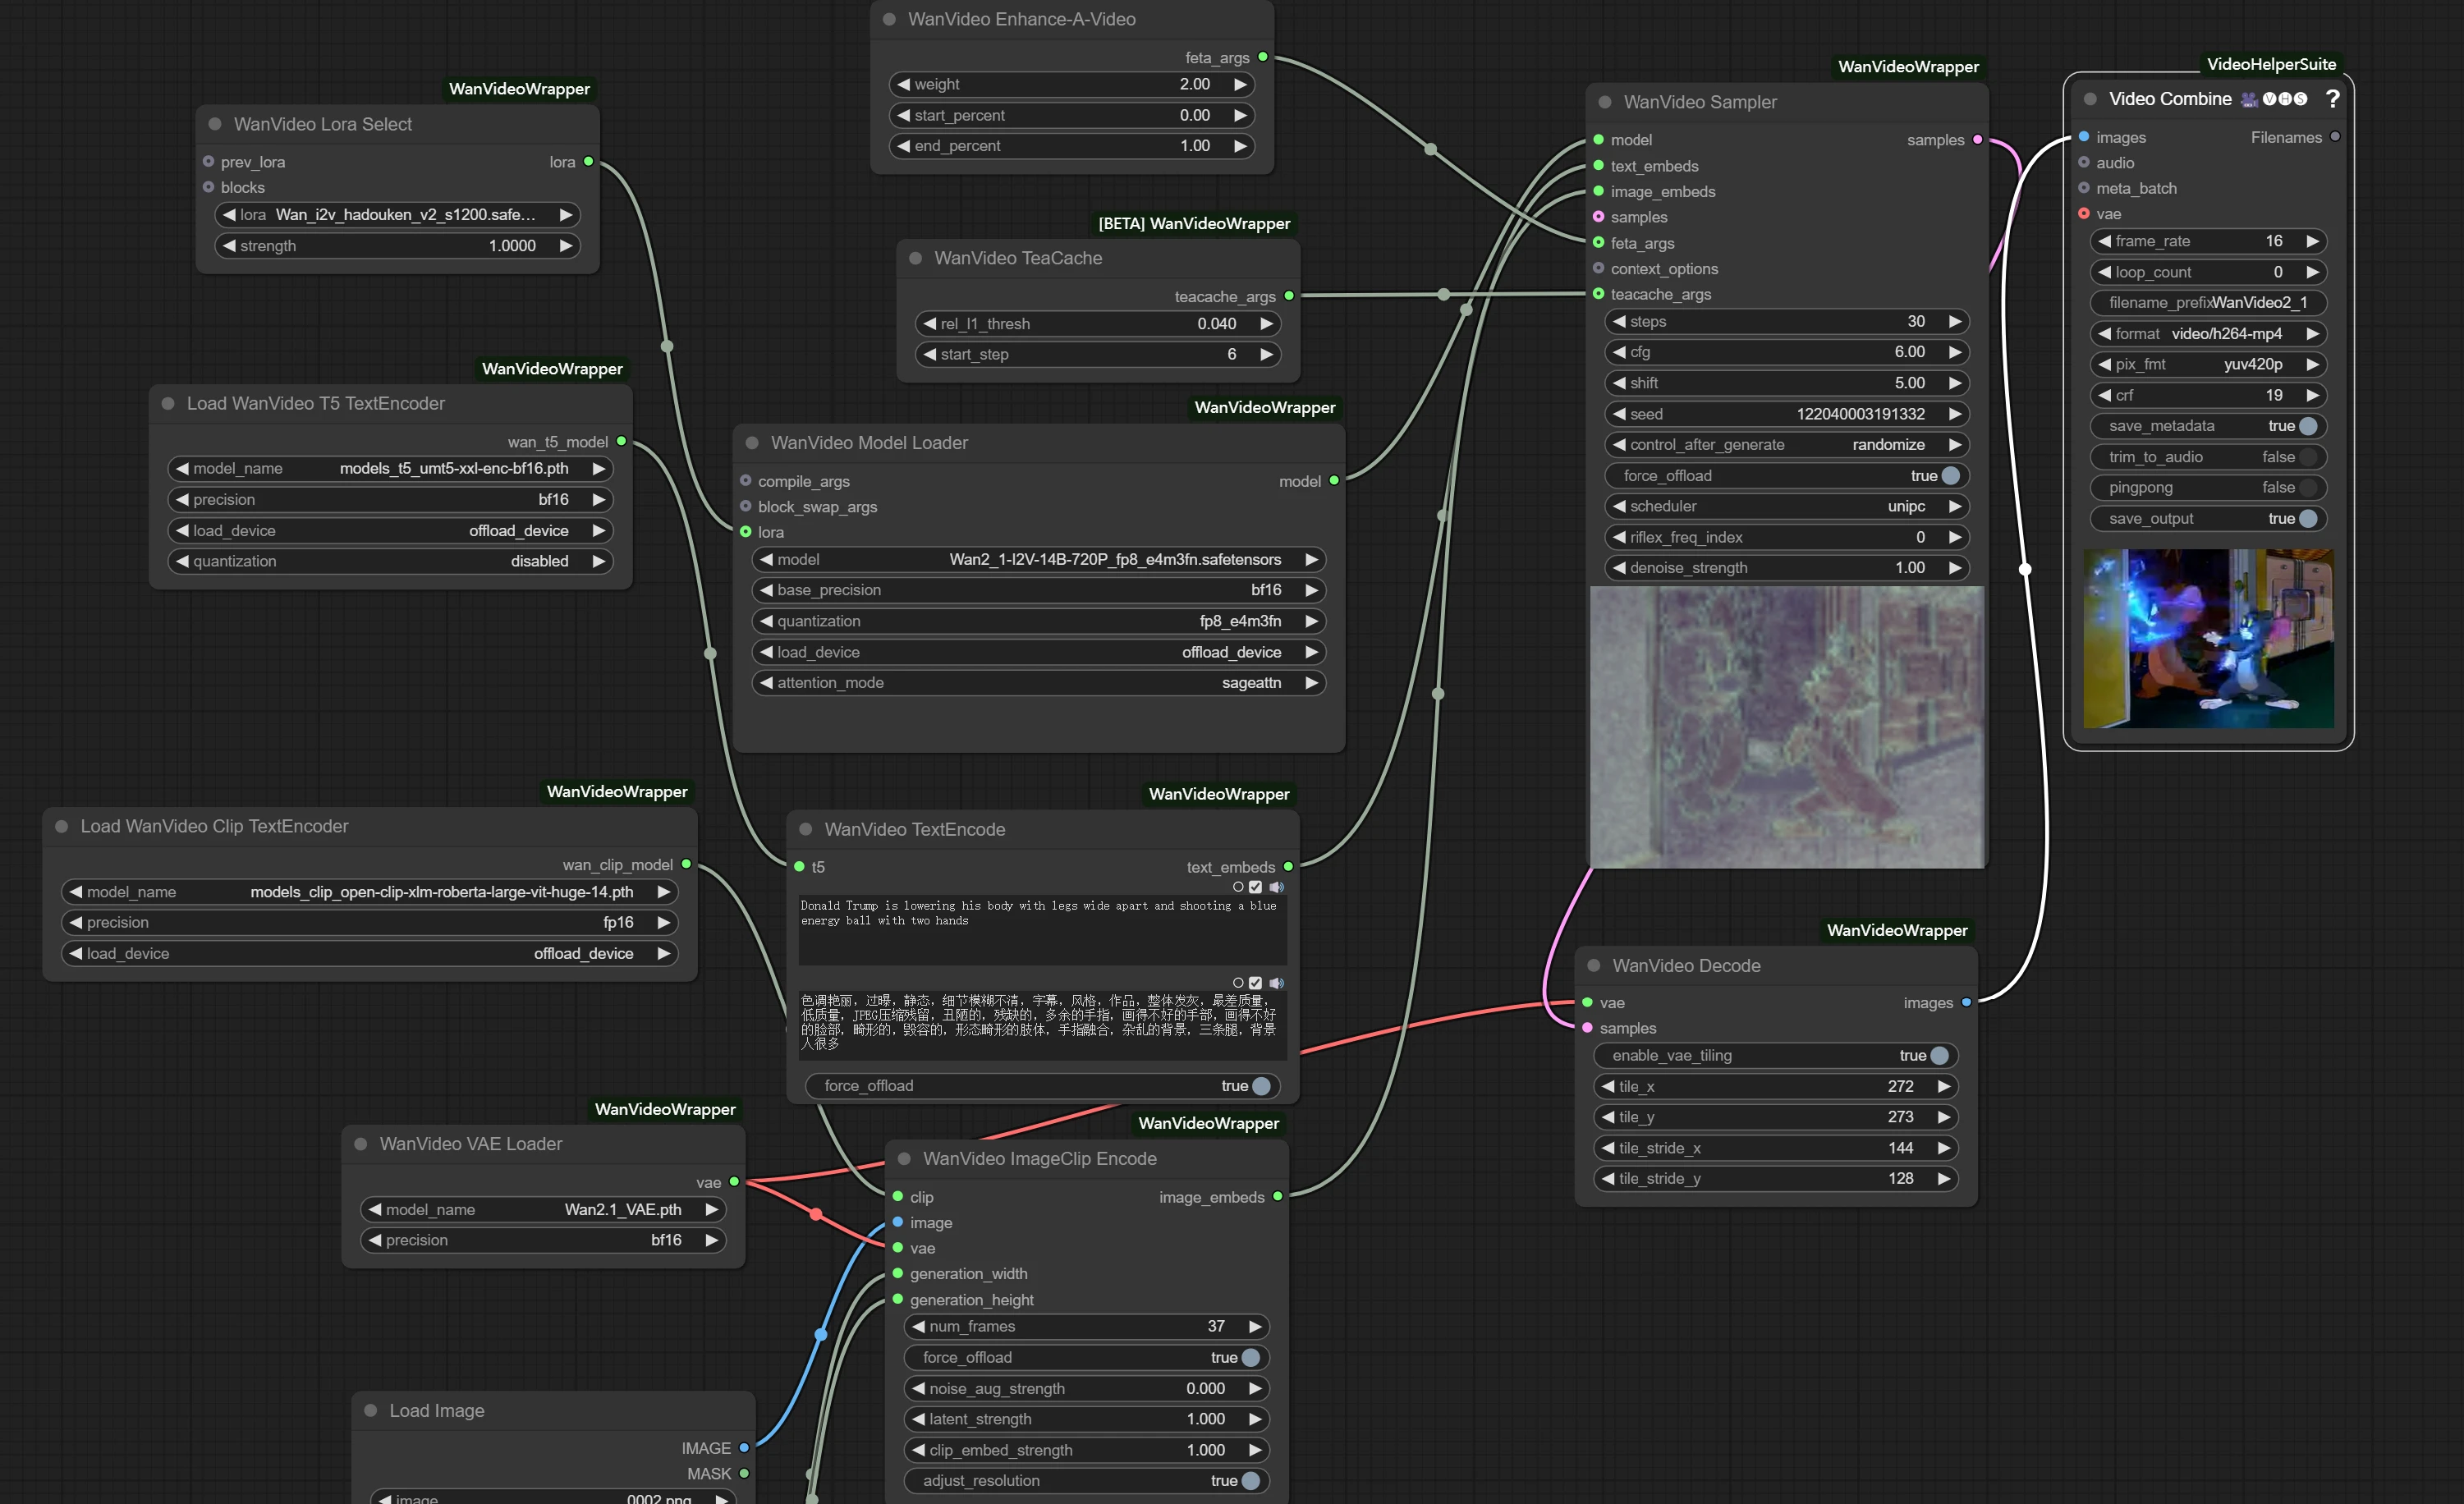Click vae input socket on Video Combine

(2084, 214)
